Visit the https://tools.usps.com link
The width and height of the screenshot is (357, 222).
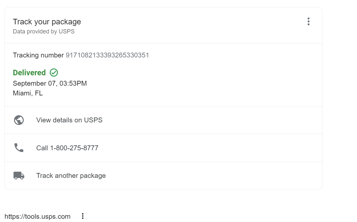pos(37,216)
